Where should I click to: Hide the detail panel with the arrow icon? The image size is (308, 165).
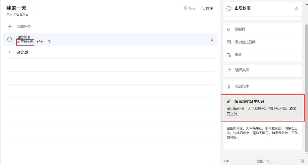[x=226, y=161]
